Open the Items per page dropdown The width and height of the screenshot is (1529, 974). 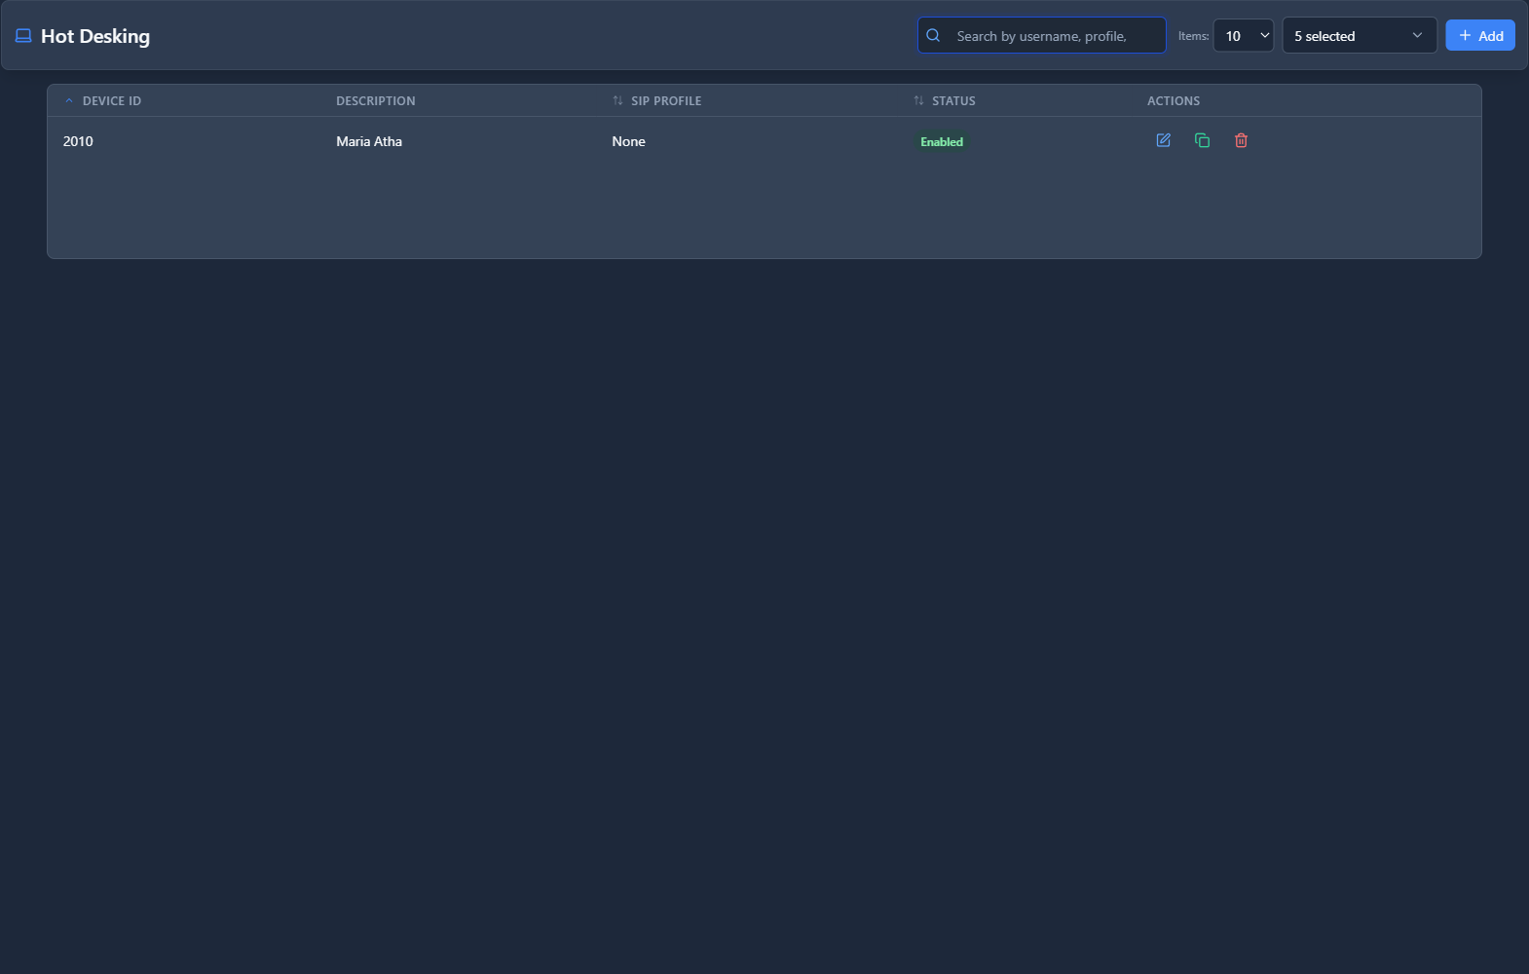1243,36
